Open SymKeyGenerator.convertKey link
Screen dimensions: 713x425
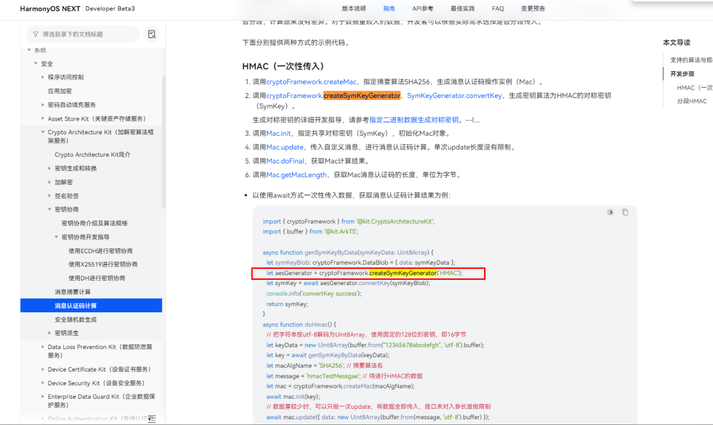(454, 95)
